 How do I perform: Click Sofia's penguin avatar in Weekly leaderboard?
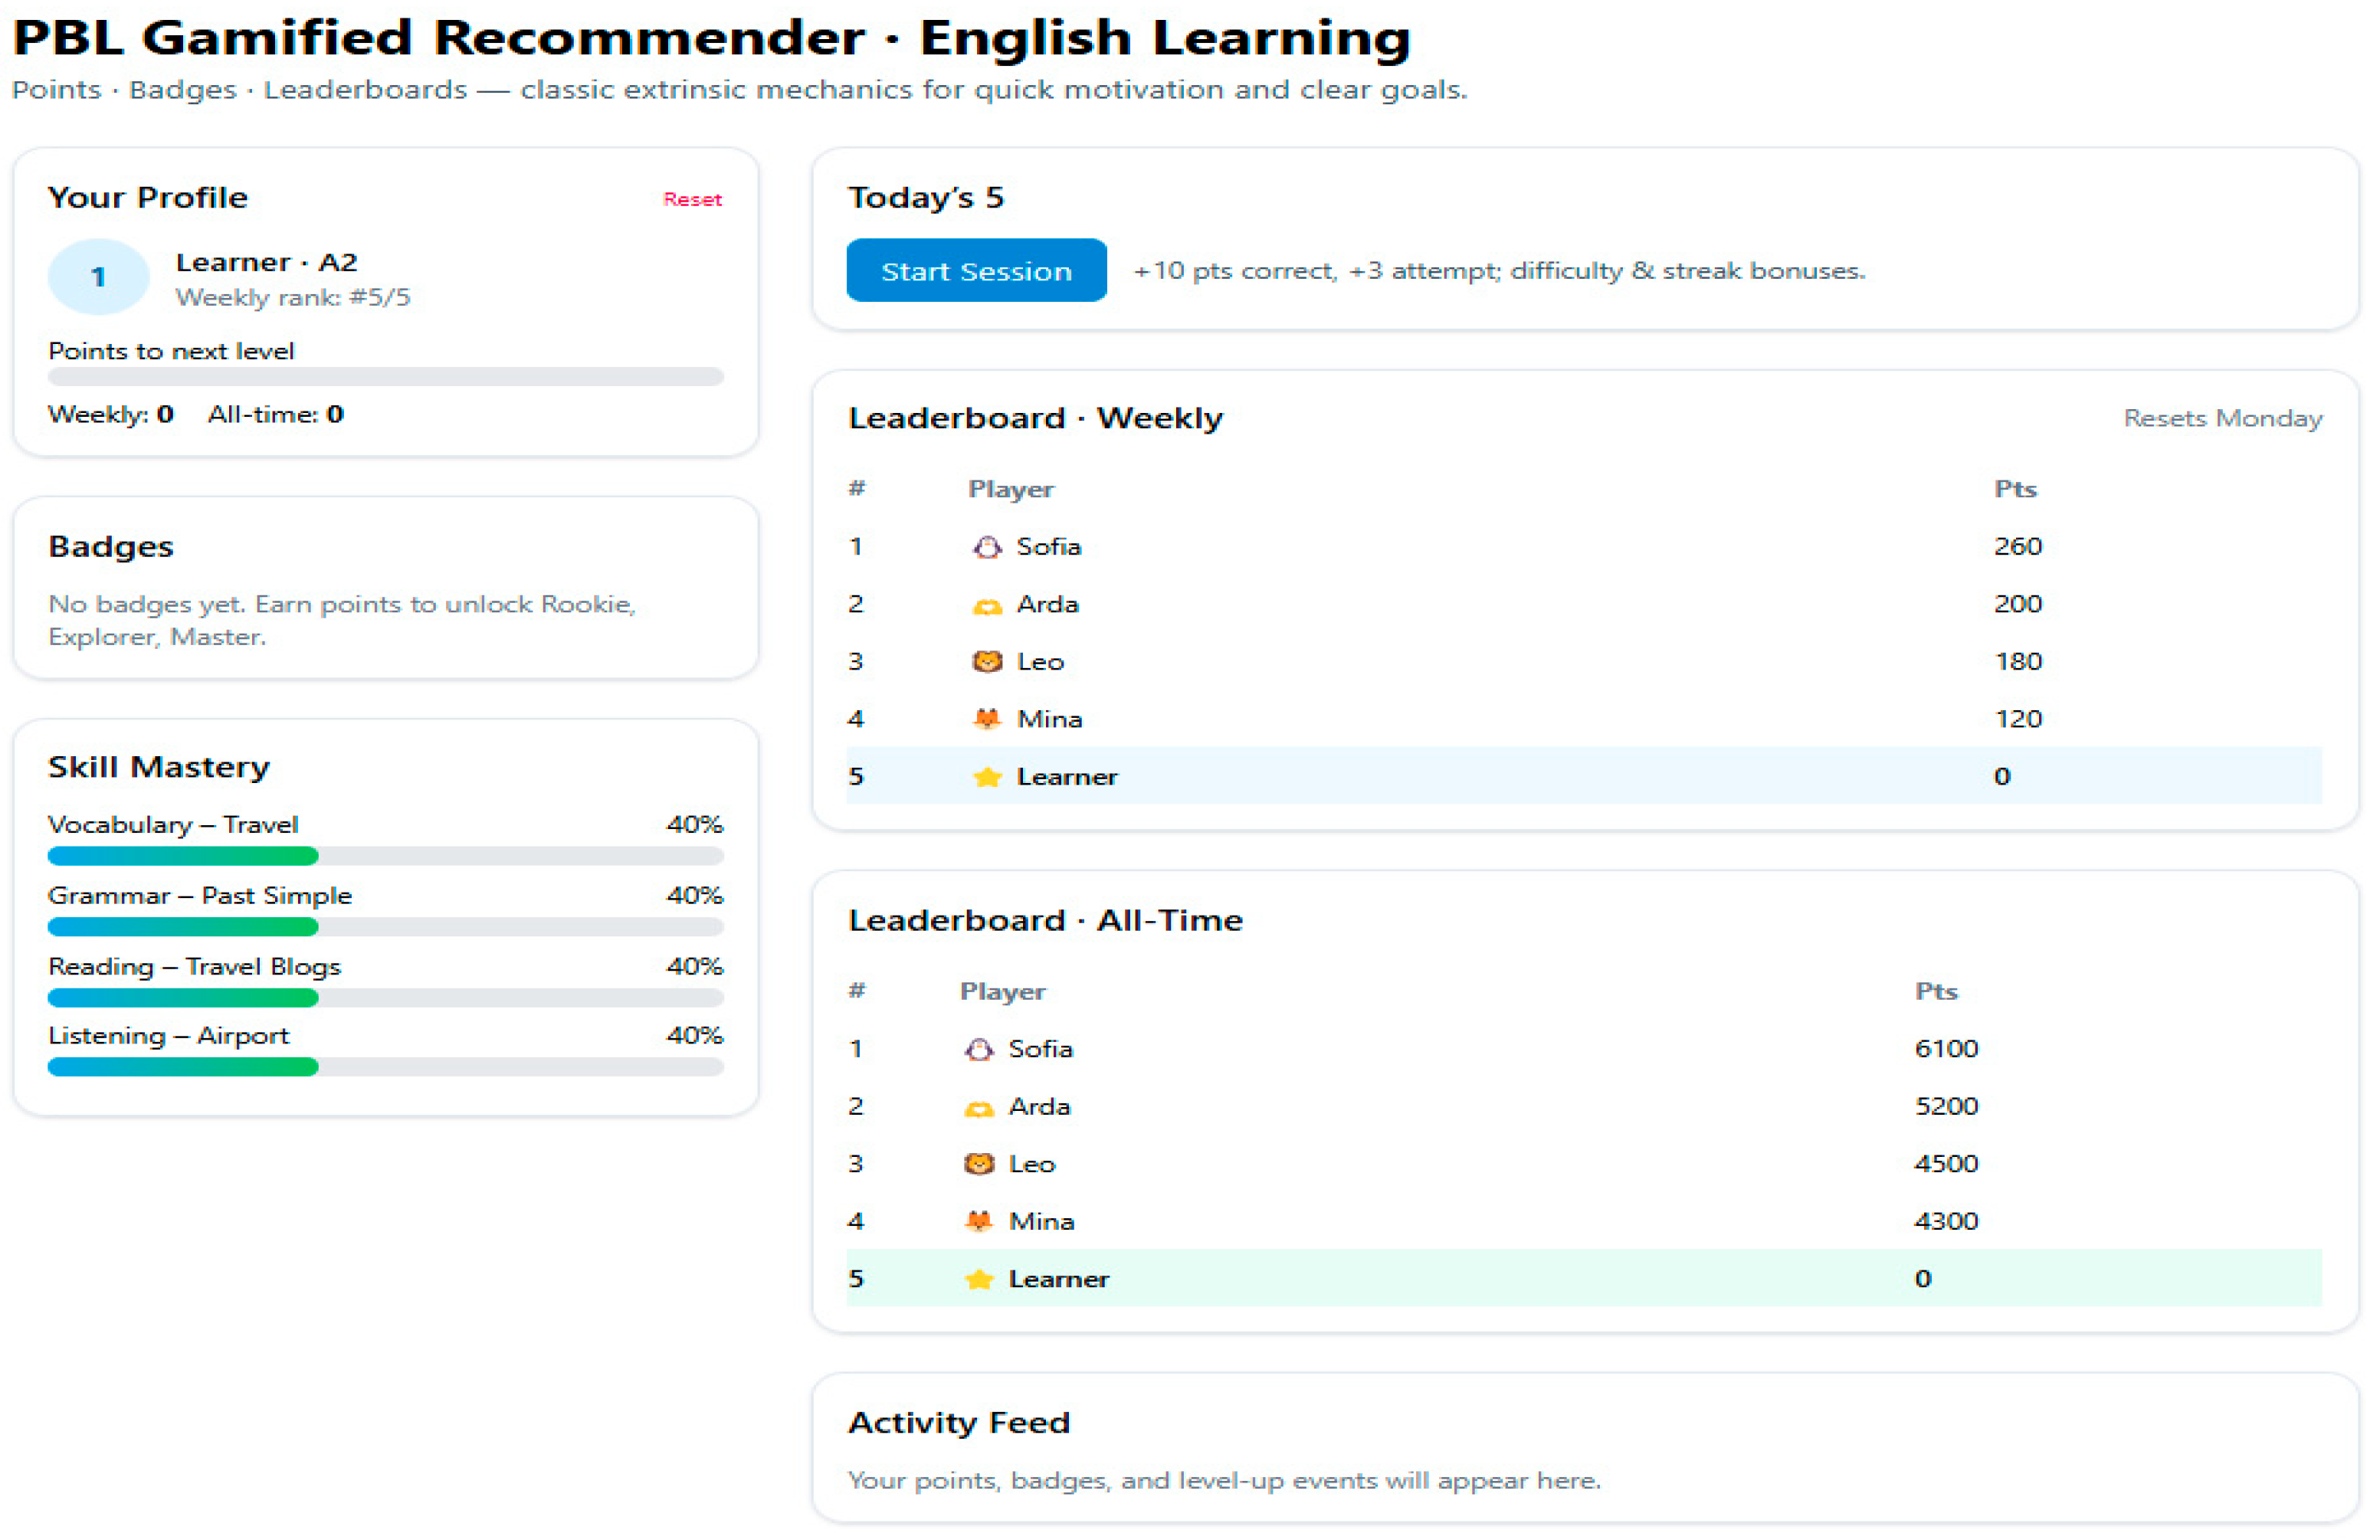pos(987,547)
